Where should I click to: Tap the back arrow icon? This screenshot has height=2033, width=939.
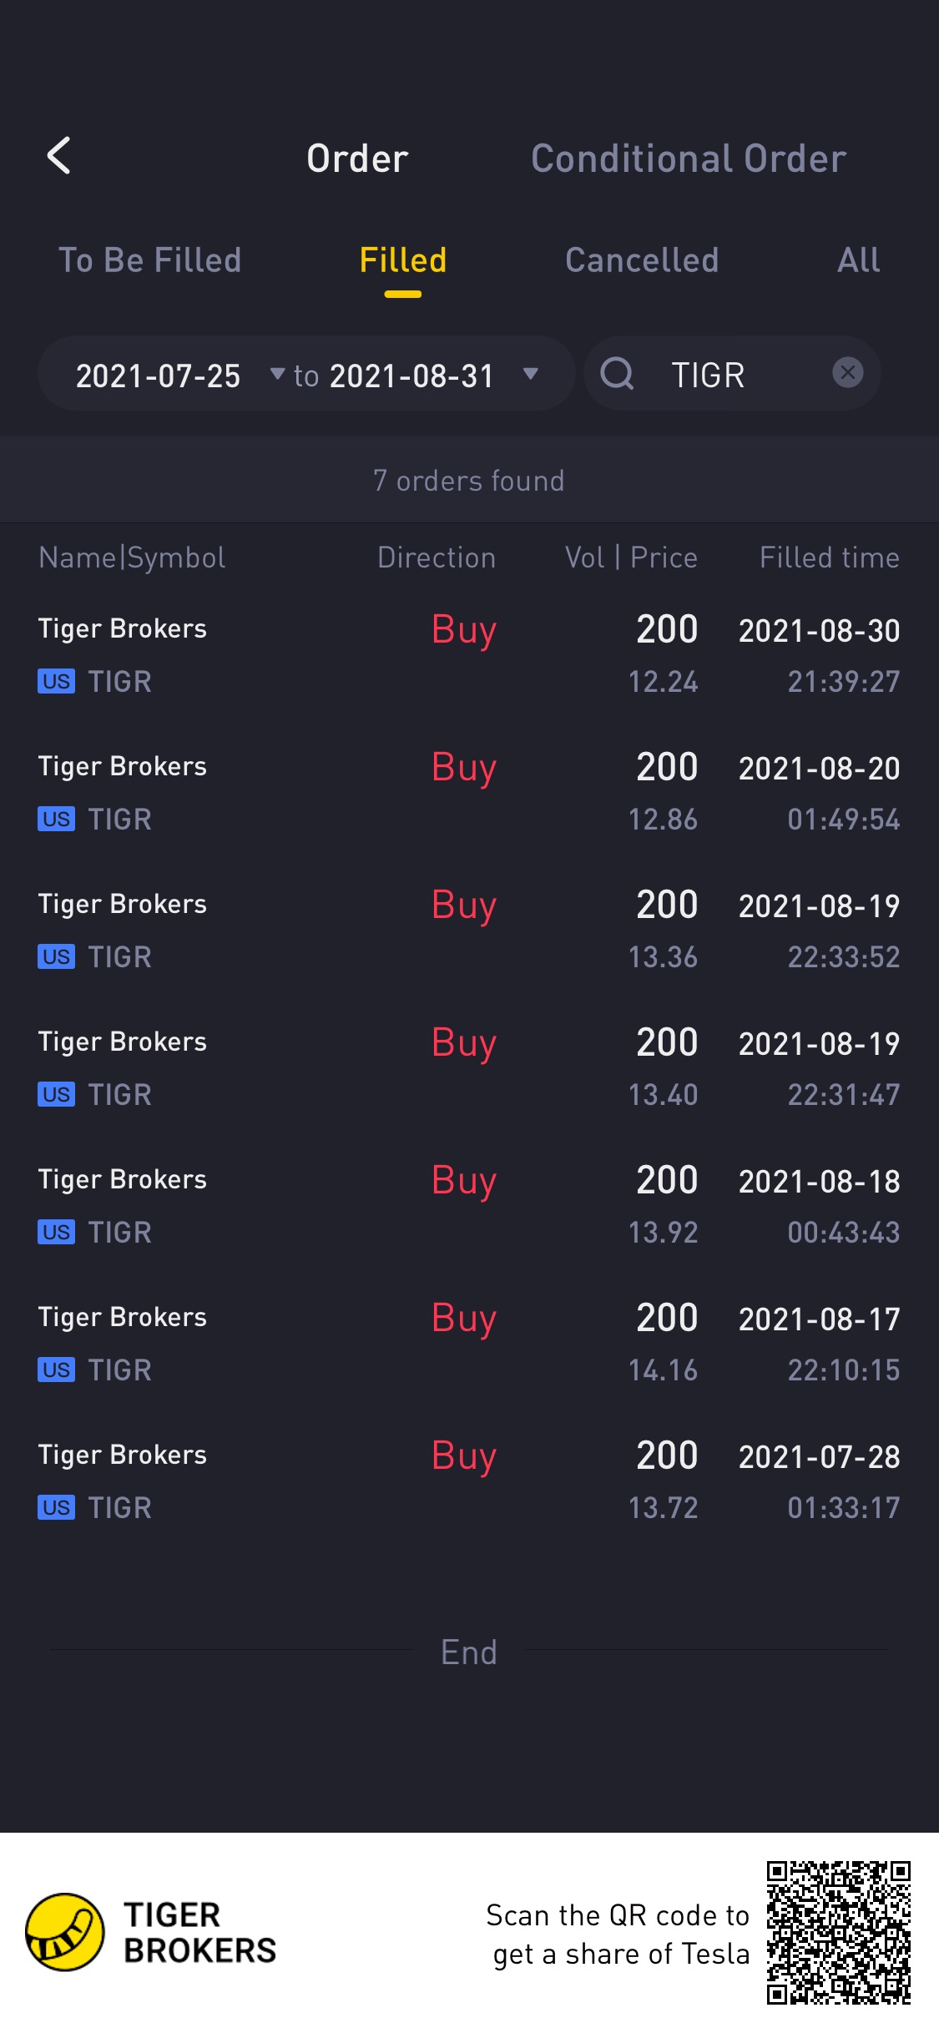click(58, 156)
